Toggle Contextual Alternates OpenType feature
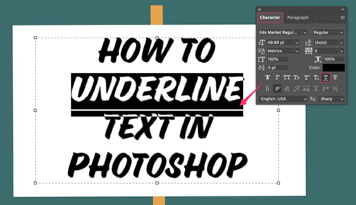356x205 pixels. 277,88
